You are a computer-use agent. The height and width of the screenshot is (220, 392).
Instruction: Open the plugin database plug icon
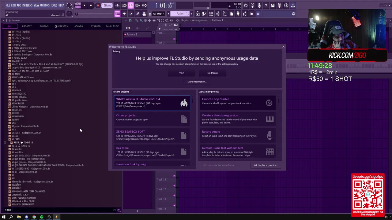tap(238, 14)
